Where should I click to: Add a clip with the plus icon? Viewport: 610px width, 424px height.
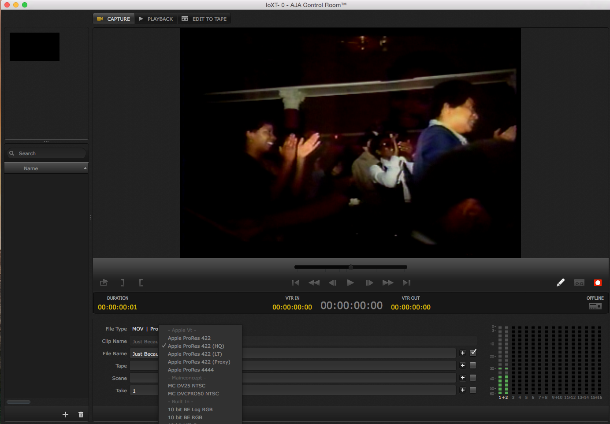tap(65, 414)
